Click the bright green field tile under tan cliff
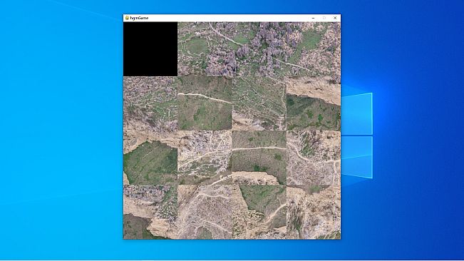This screenshot has height=261, width=464. click(150, 158)
